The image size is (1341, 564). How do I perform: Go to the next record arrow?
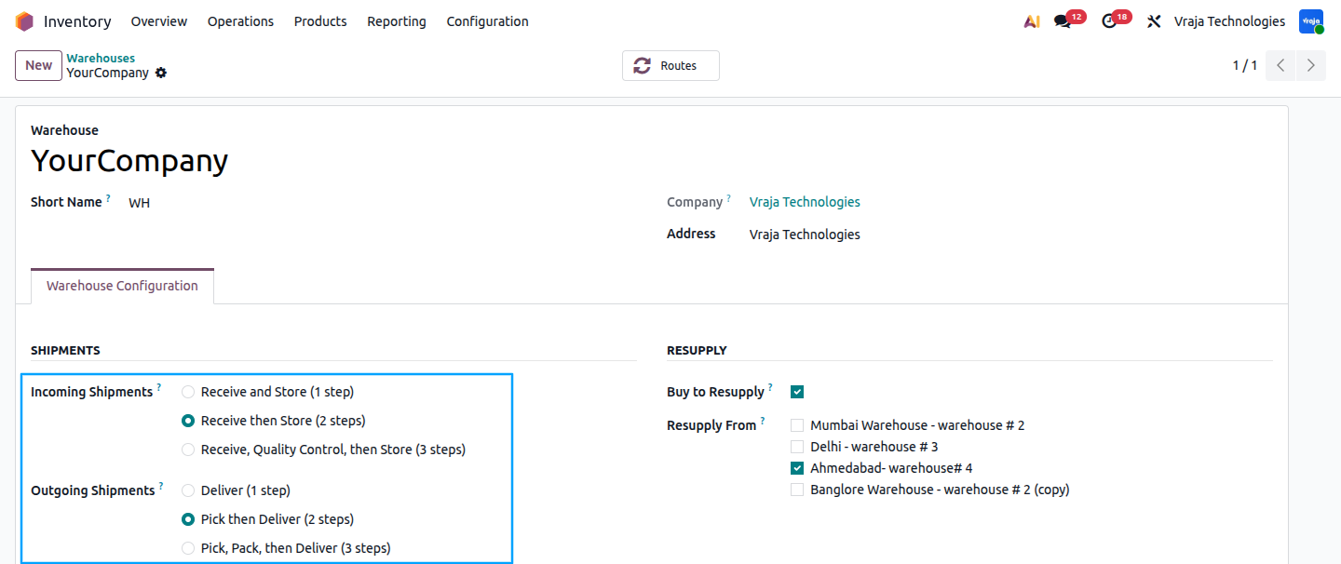(1311, 65)
